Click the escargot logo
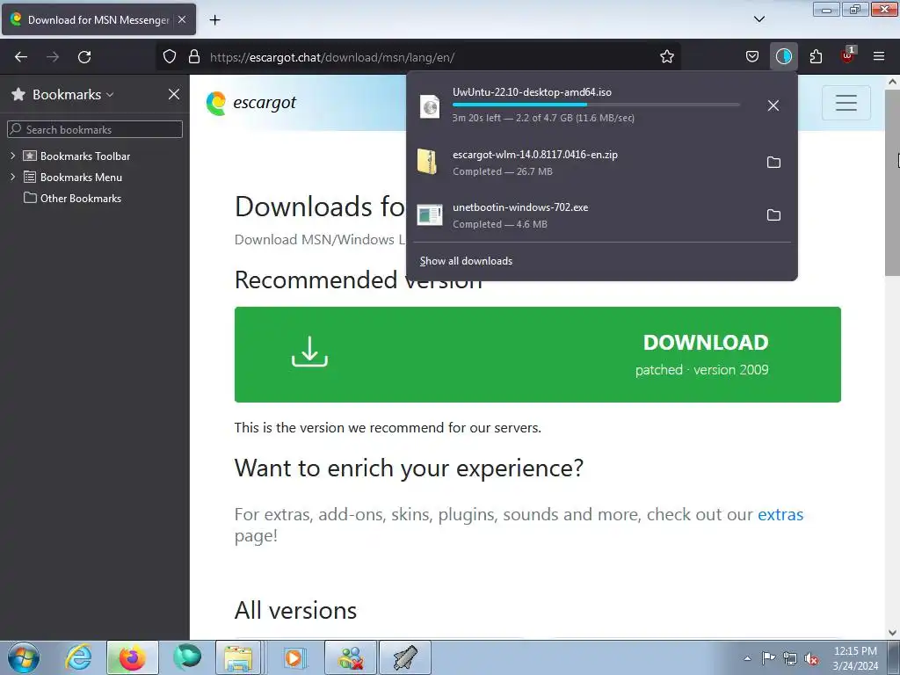This screenshot has width=900, height=675. click(x=250, y=104)
